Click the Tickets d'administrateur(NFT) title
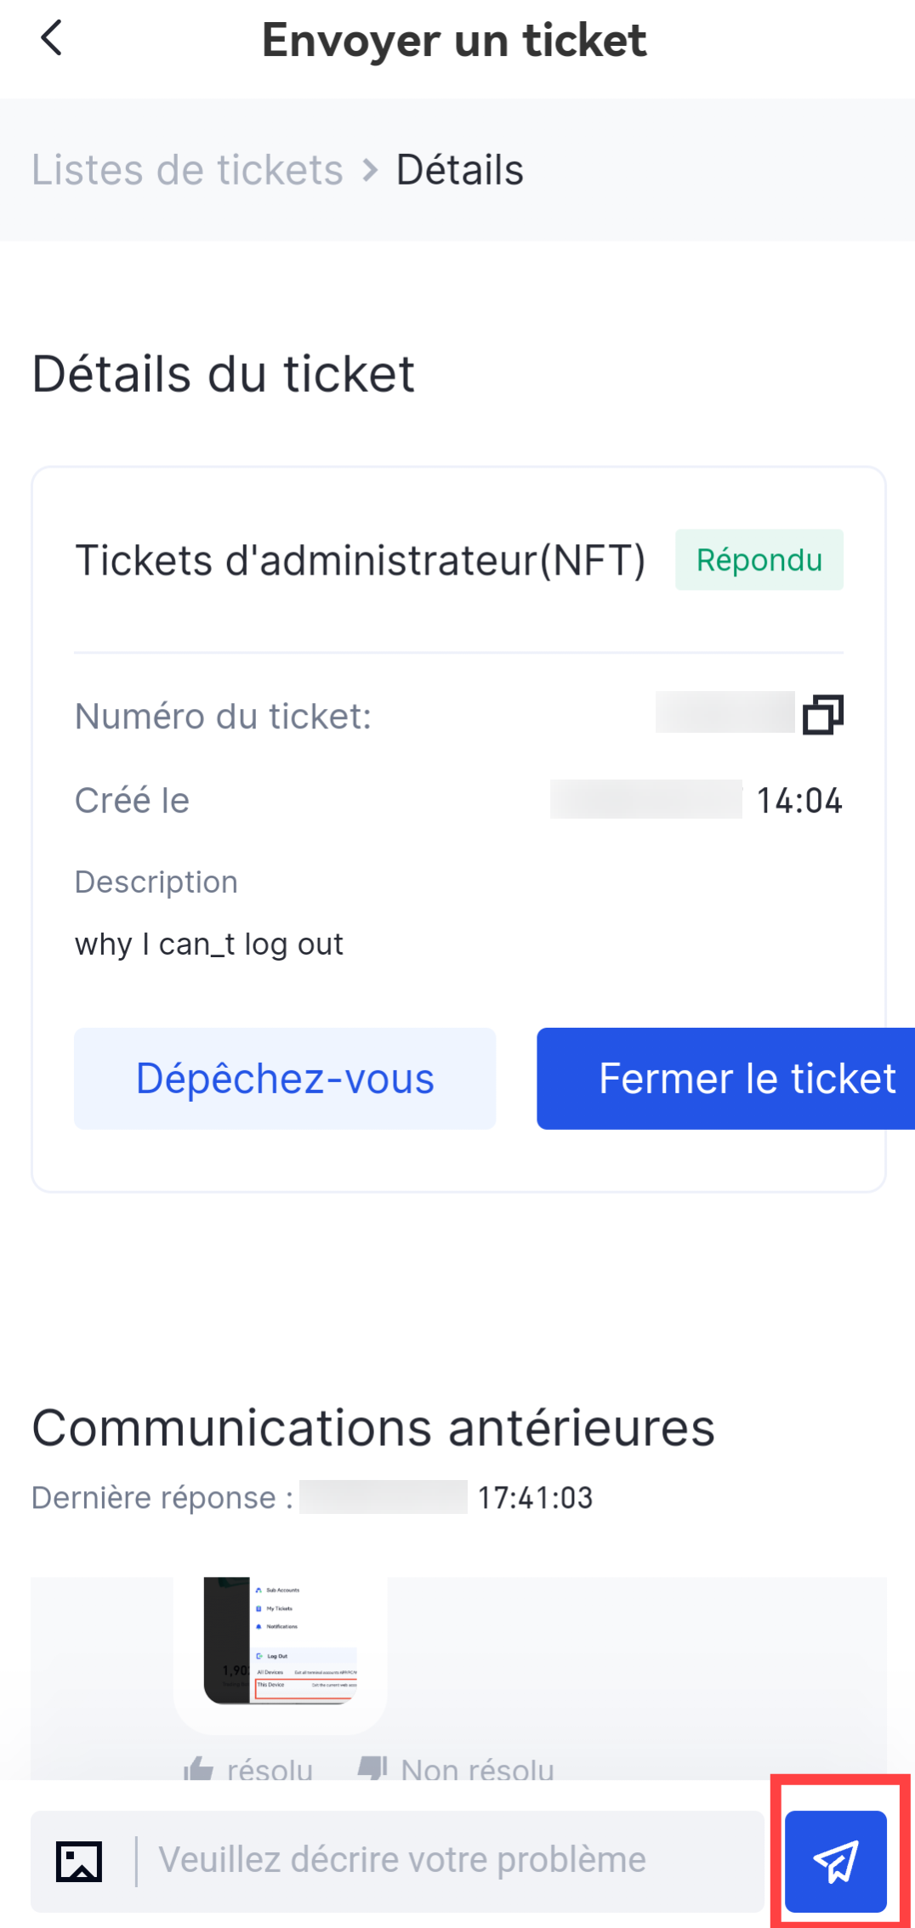The image size is (915, 1928). tap(361, 561)
